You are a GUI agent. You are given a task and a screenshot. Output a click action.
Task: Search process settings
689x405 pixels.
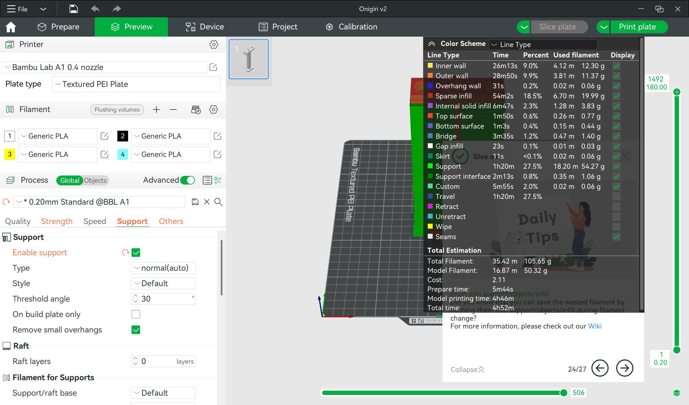coord(218,202)
